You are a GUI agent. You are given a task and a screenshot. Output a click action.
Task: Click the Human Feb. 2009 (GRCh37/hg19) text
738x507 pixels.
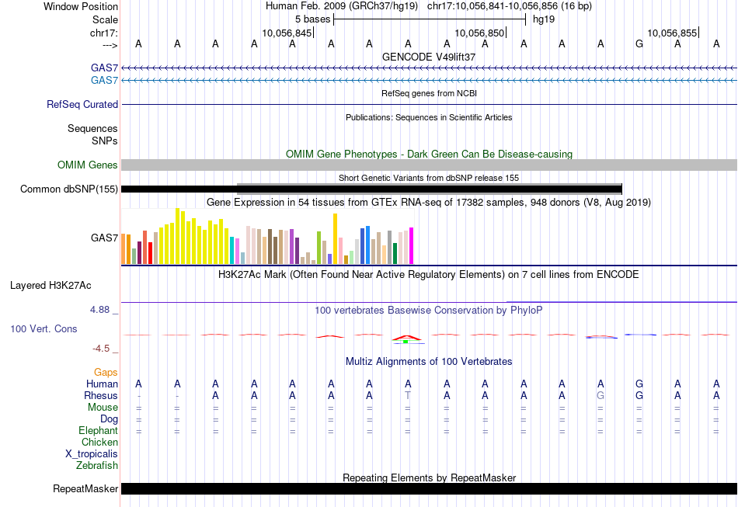342,6
